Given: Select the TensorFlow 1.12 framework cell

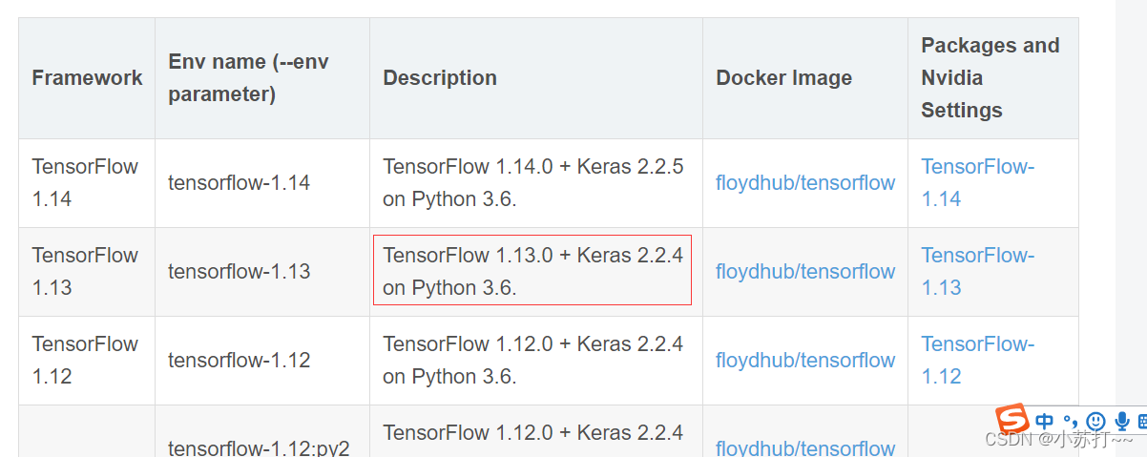Looking at the screenshot, I should [x=85, y=360].
